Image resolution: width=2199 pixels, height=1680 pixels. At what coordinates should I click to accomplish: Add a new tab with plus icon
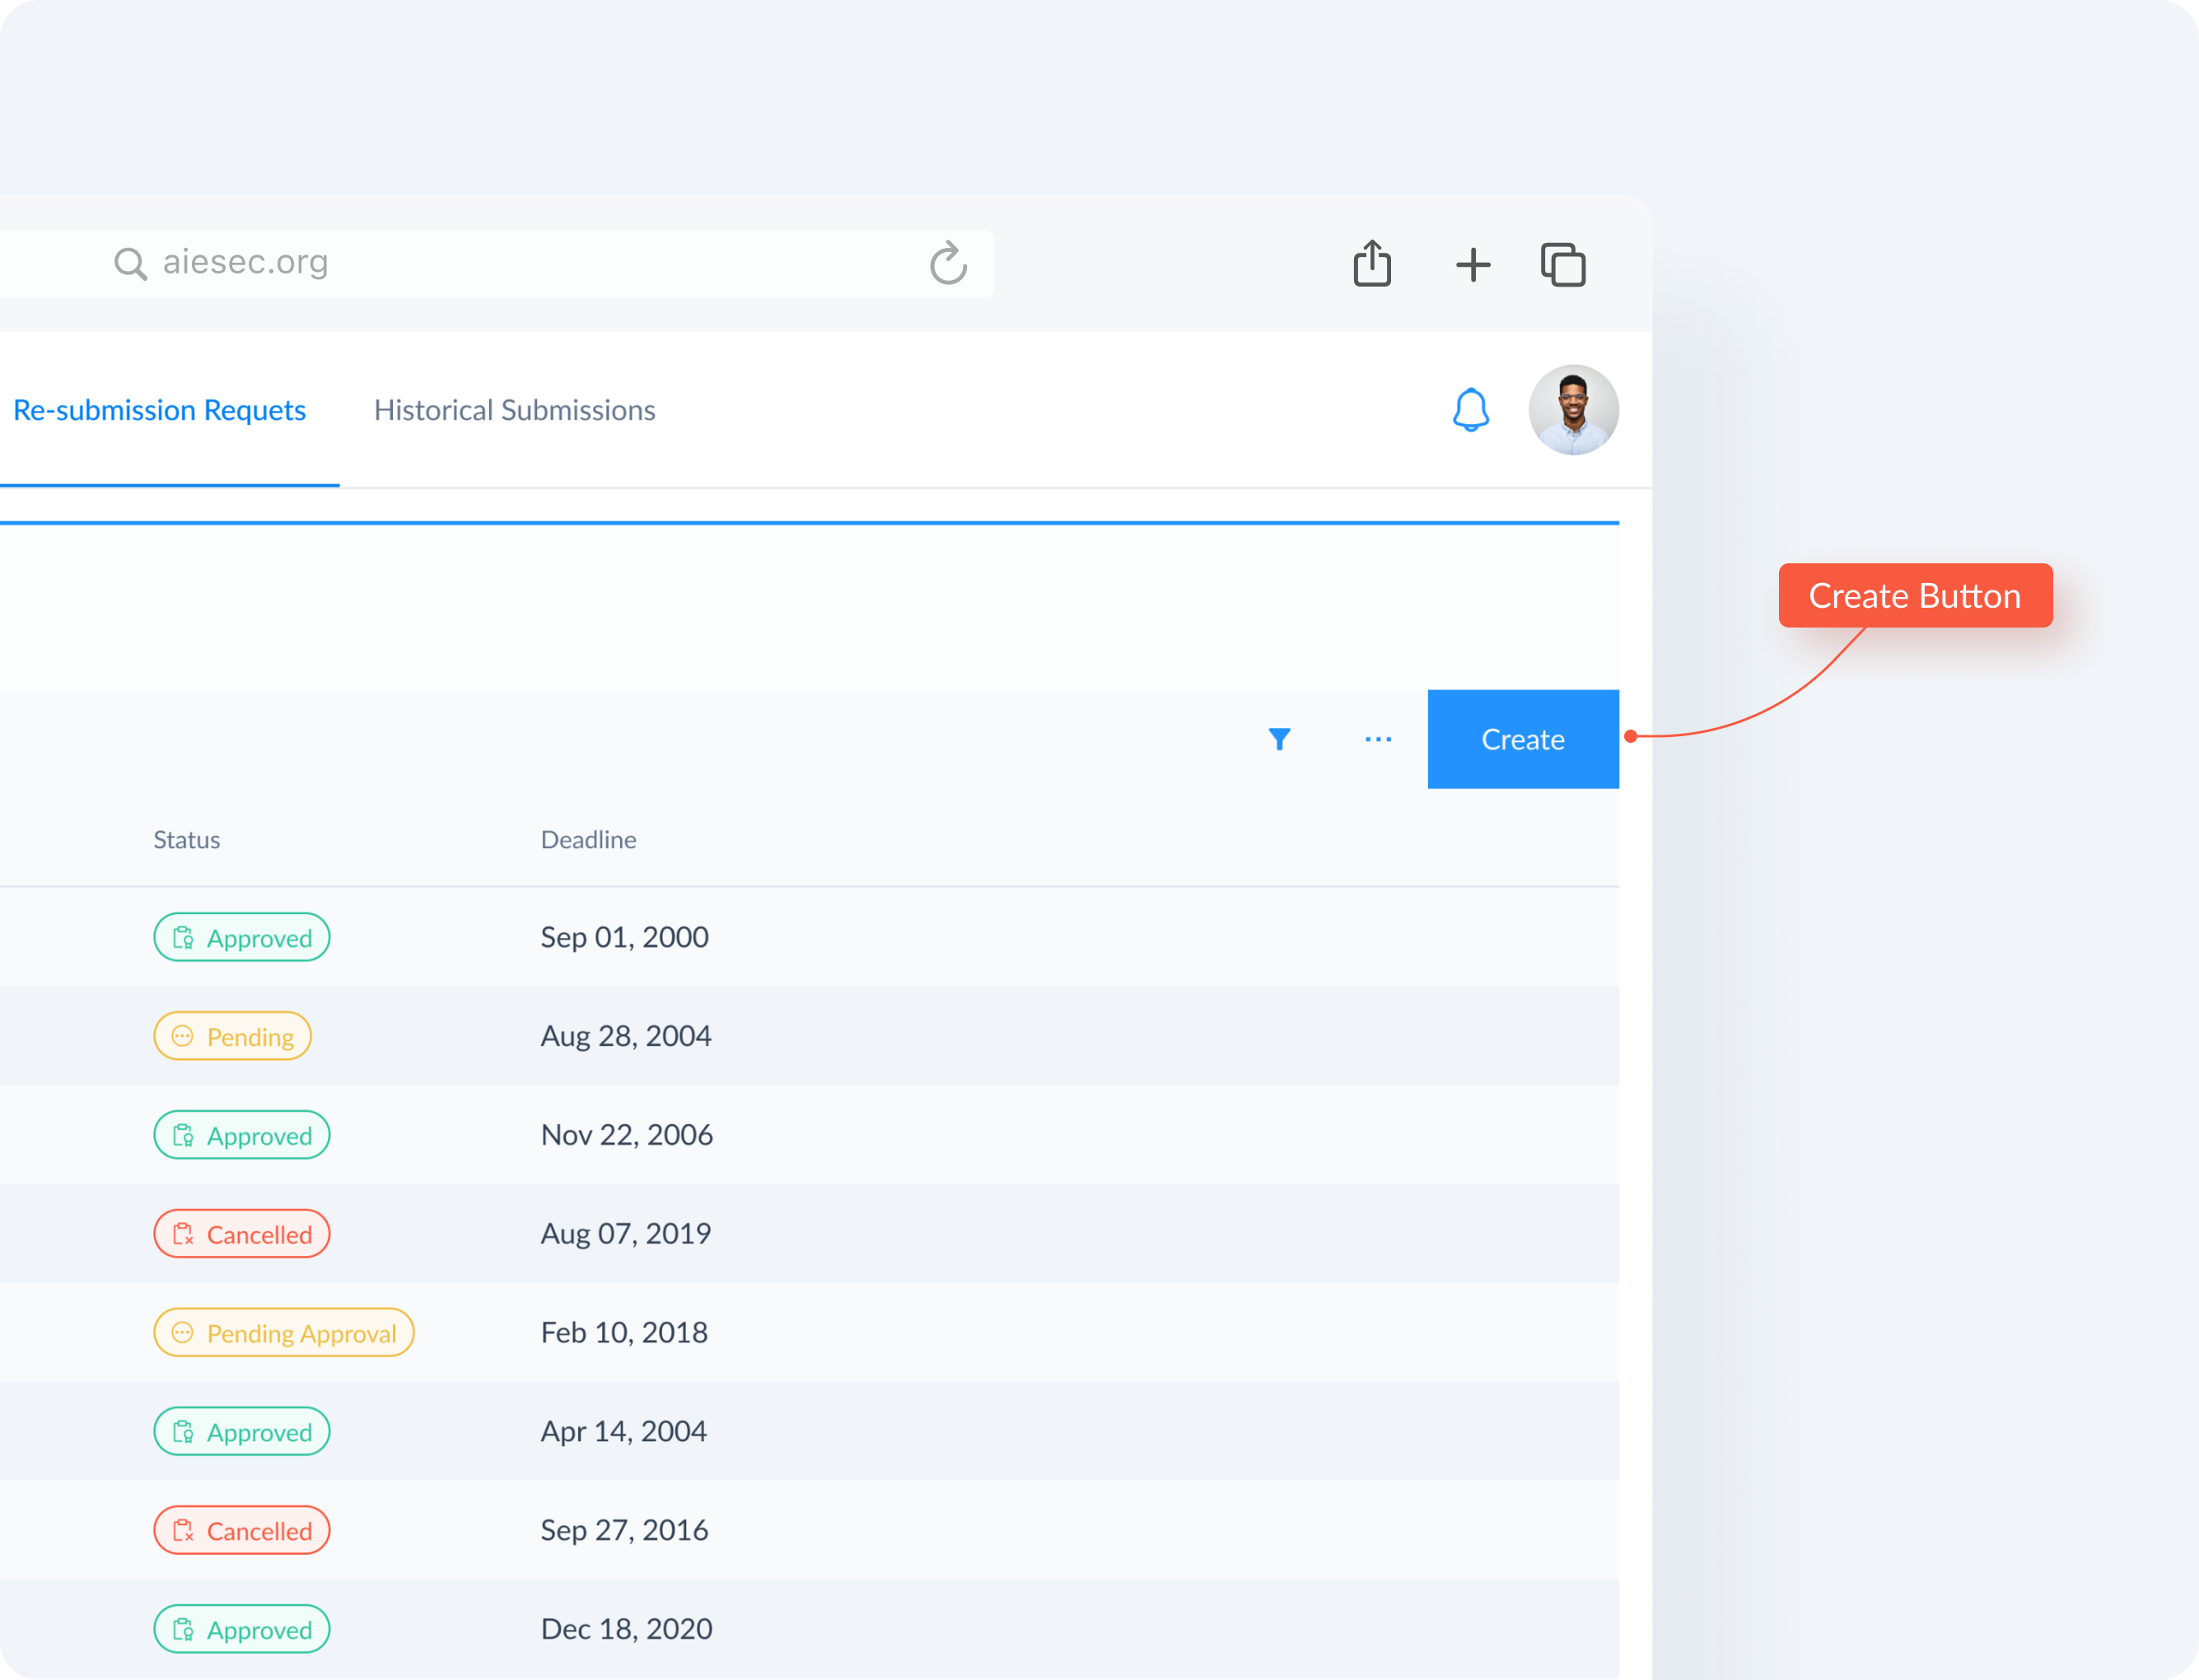[x=1472, y=265]
